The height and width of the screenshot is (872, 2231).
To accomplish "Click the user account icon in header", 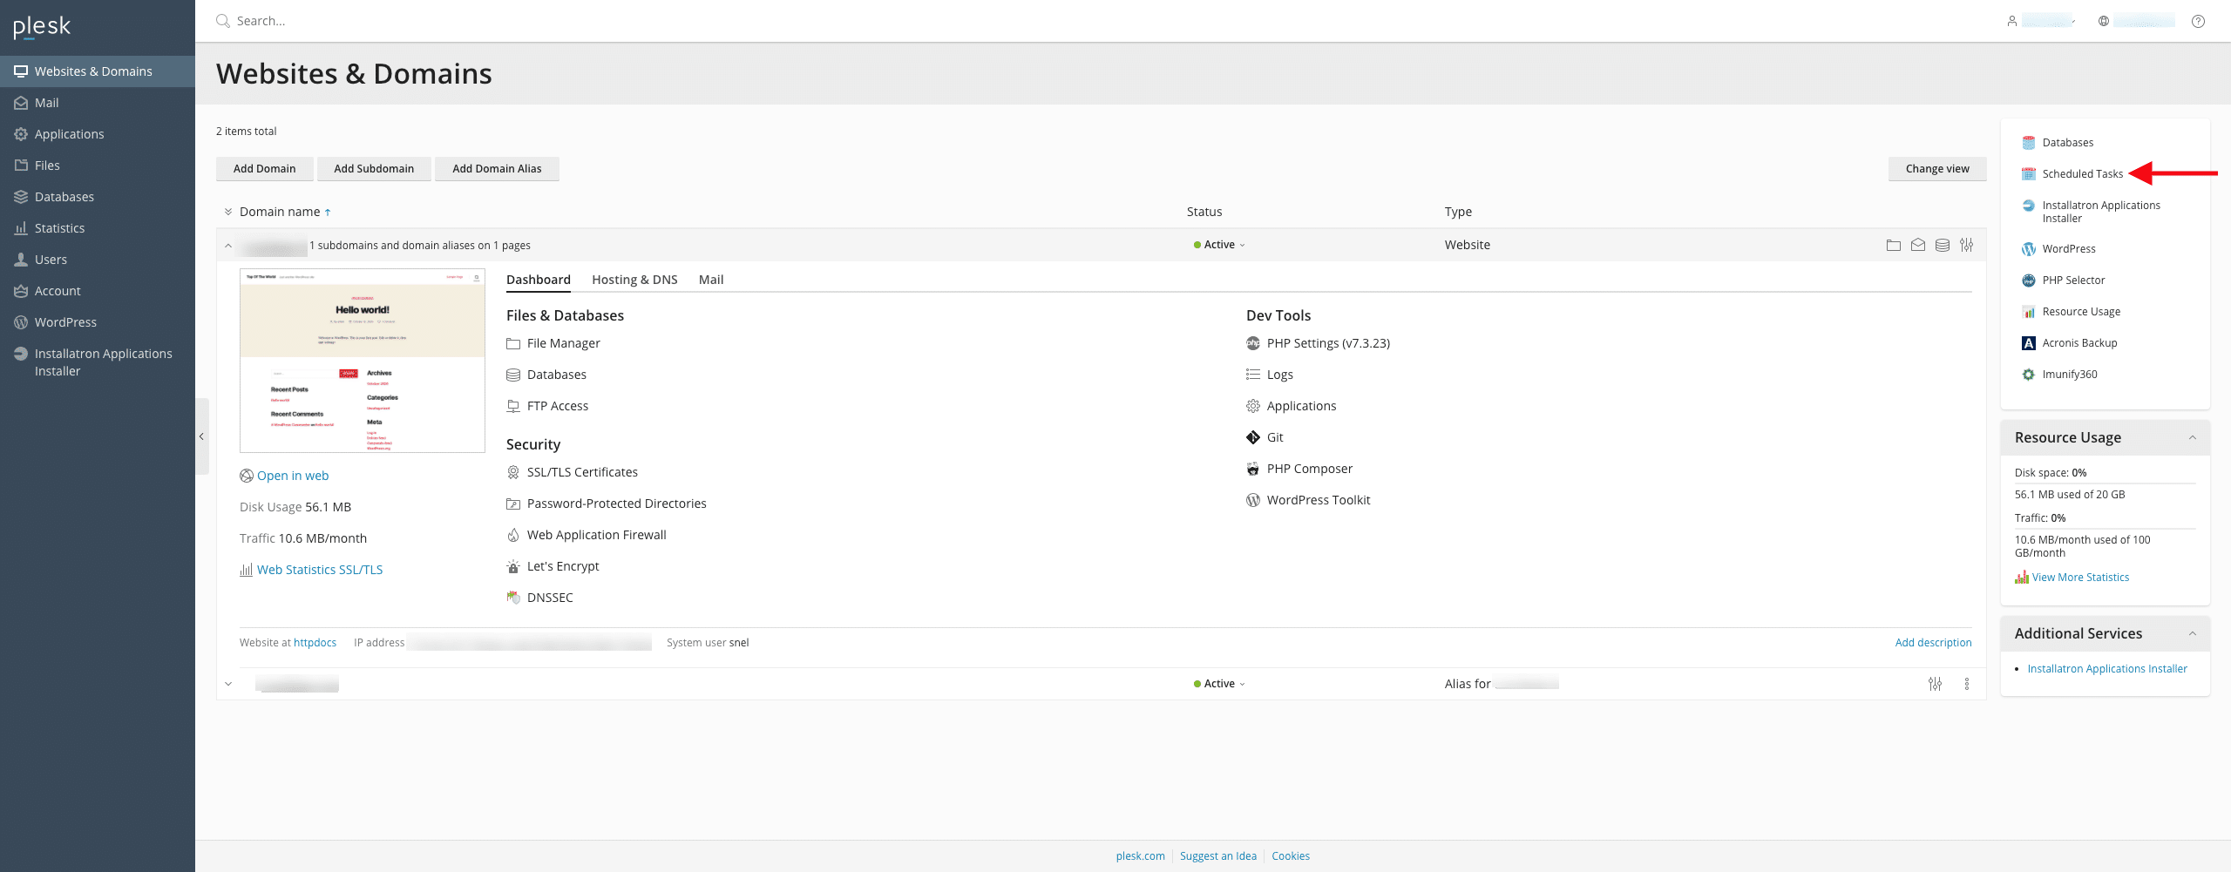I will [2011, 21].
